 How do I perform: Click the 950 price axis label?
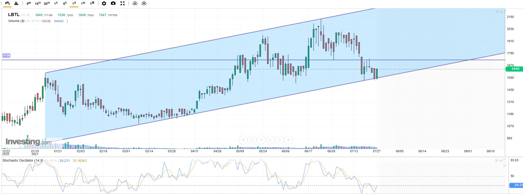509,138
